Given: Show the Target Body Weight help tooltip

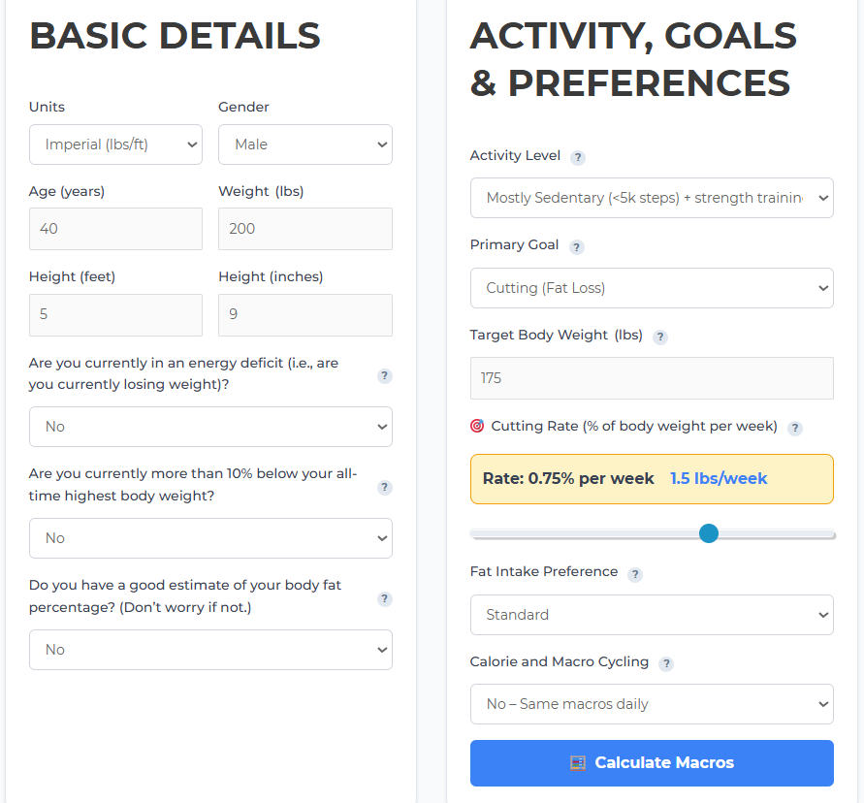Looking at the screenshot, I should 660,337.
